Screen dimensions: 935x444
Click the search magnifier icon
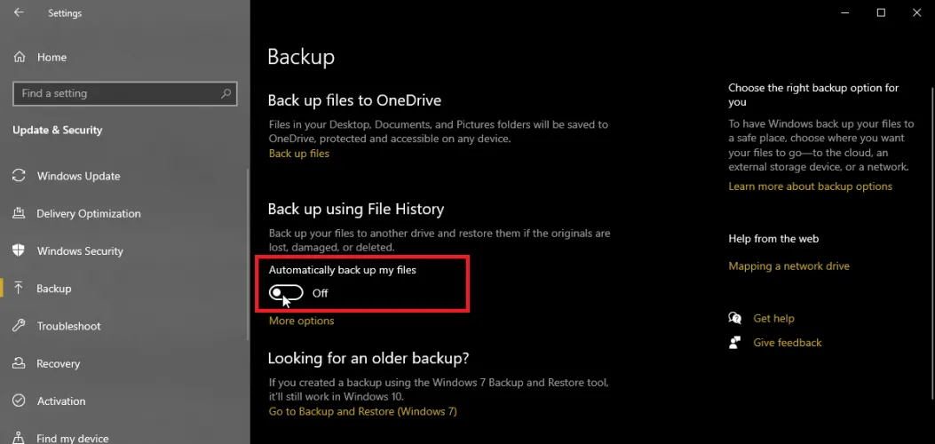(226, 93)
